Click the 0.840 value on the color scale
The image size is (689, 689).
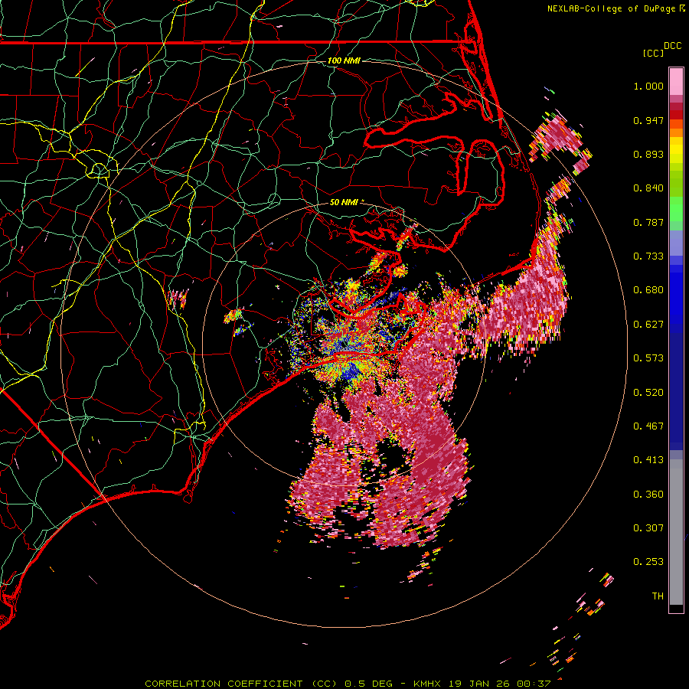[648, 188]
